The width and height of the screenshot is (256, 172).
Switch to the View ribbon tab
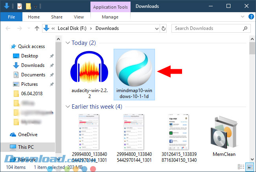click(x=79, y=17)
